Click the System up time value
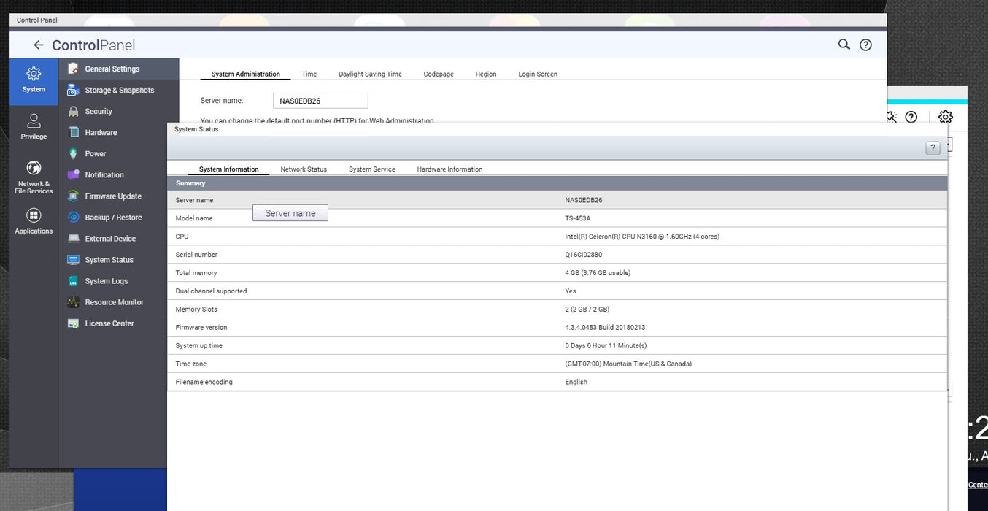This screenshot has height=511, width=988. pyautogui.click(x=606, y=346)
